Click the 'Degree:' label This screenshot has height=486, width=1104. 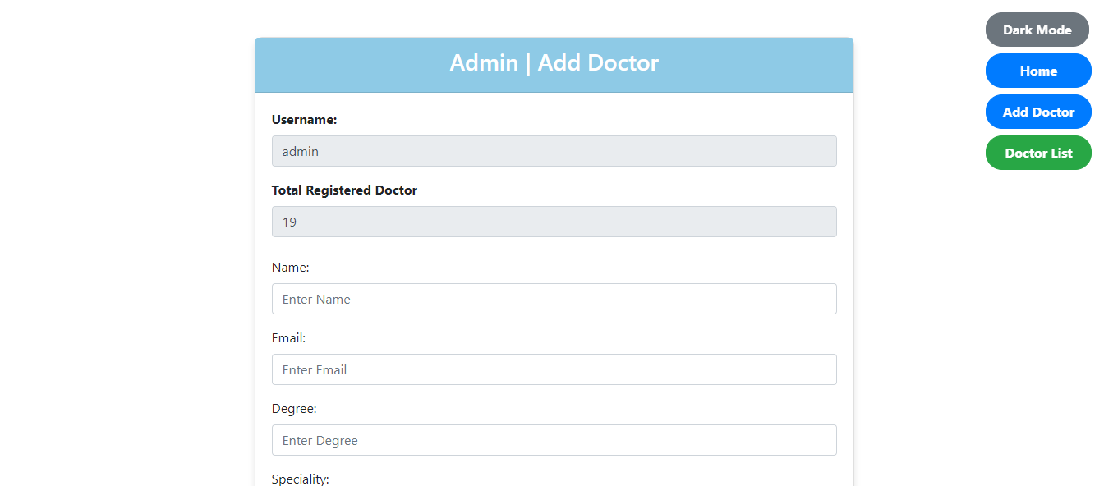coord(294,409)
